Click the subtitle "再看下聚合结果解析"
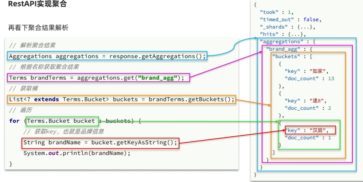Screen dimensions: 363x182 (x=38, y=28)
